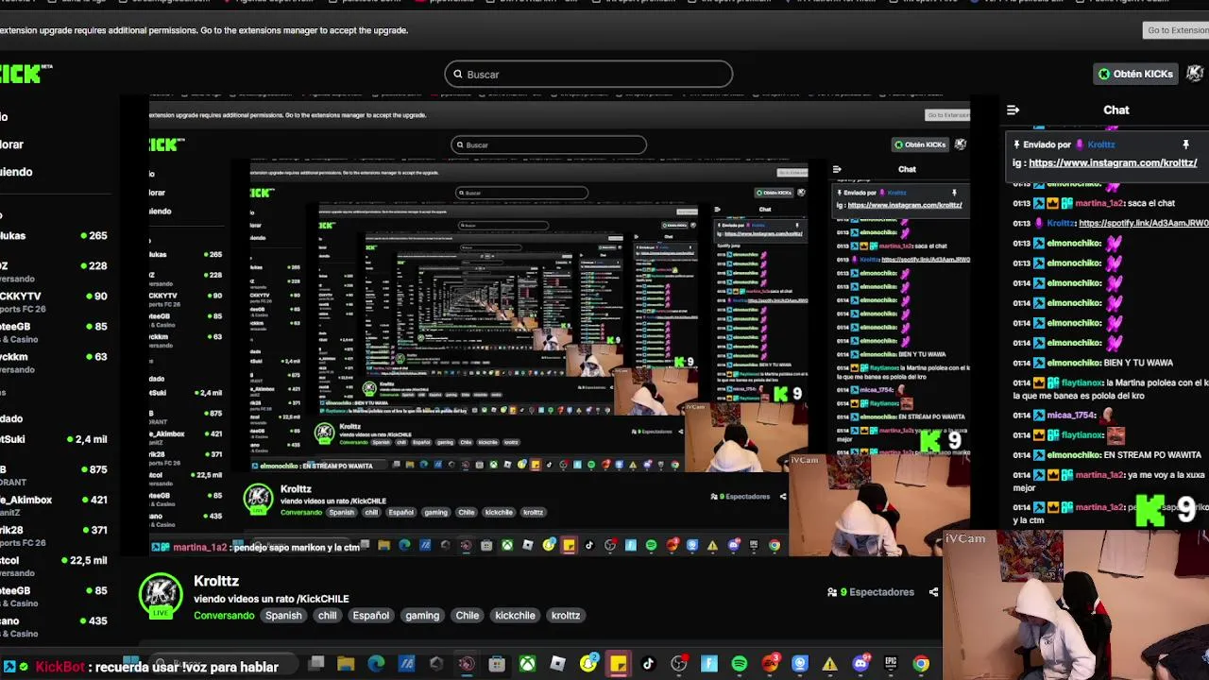Click the Chat panel header
1209x680 pixels.
pos(1116,110)
